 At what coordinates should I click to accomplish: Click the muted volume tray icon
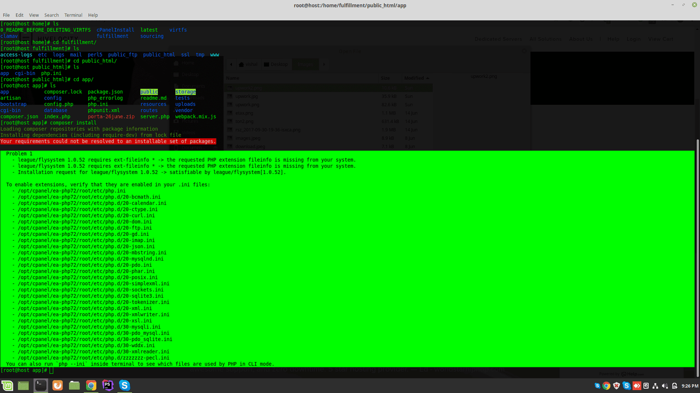pos(665,386)
